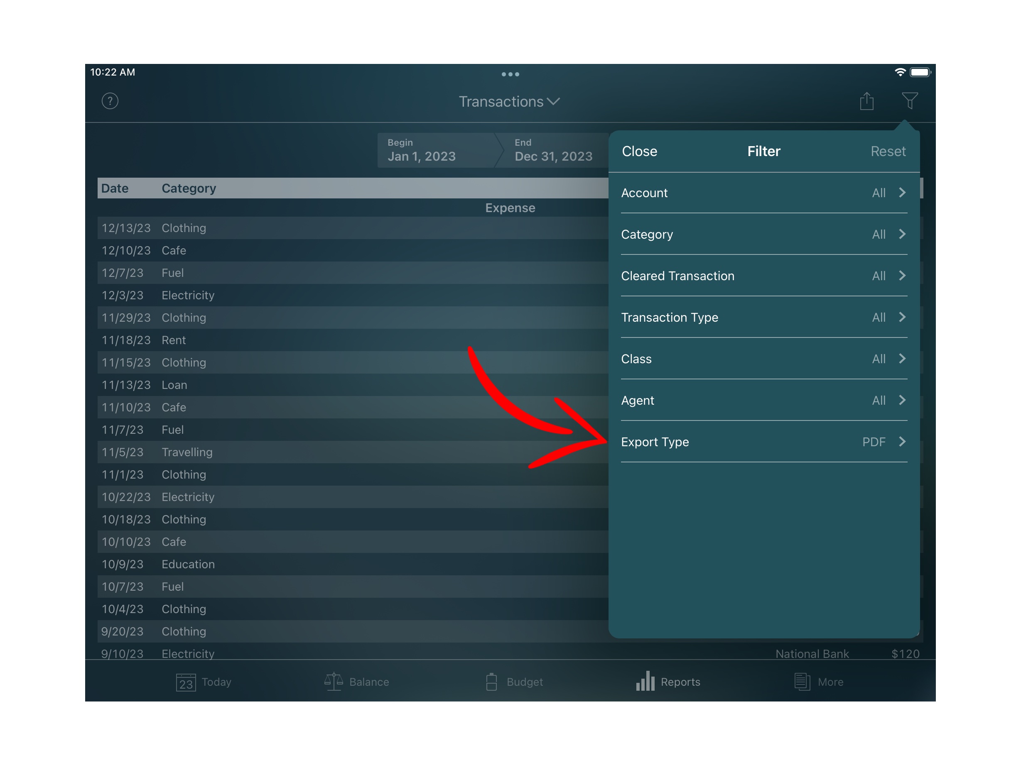
Task: Tap the share export icon
Action: click(866, 101)
